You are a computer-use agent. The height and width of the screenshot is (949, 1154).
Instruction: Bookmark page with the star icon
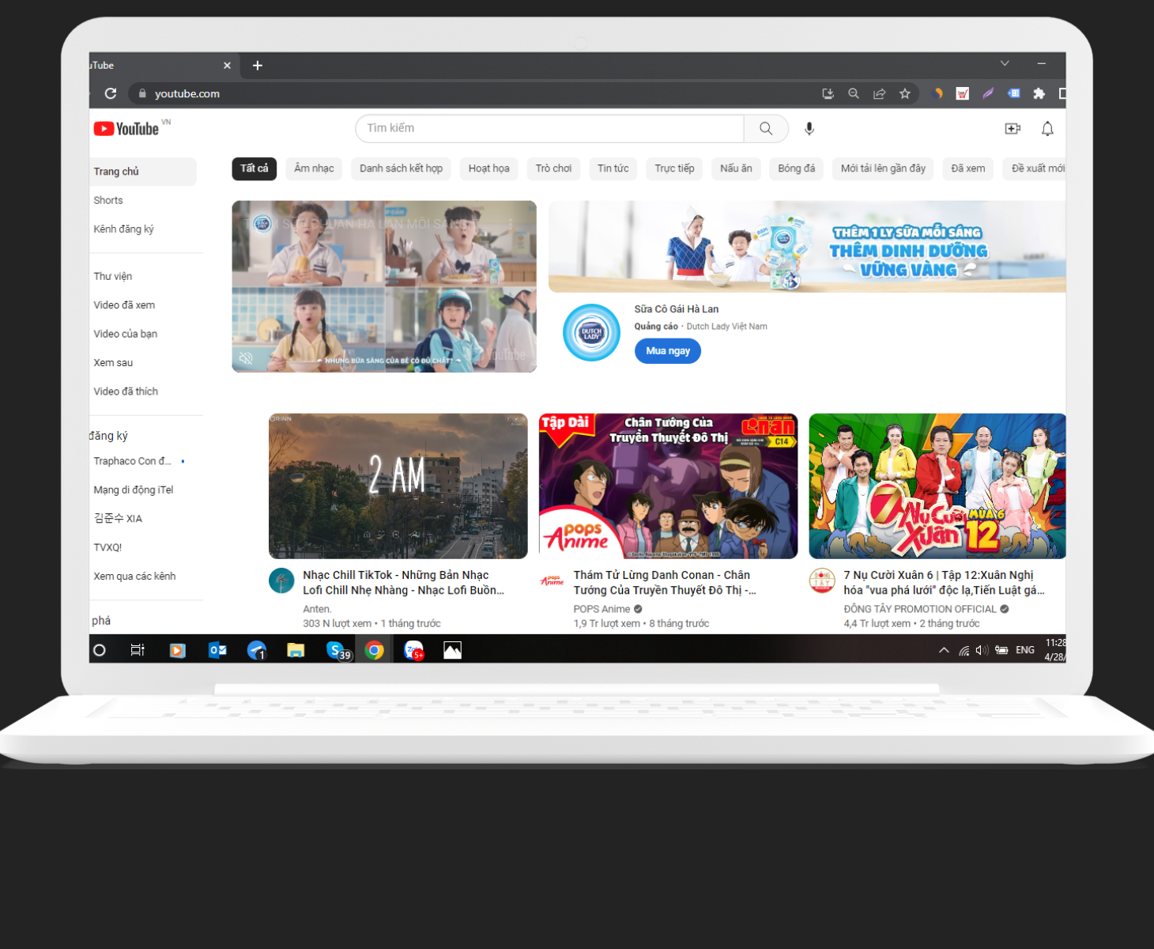pyautogui.click(x=904, y=93)
